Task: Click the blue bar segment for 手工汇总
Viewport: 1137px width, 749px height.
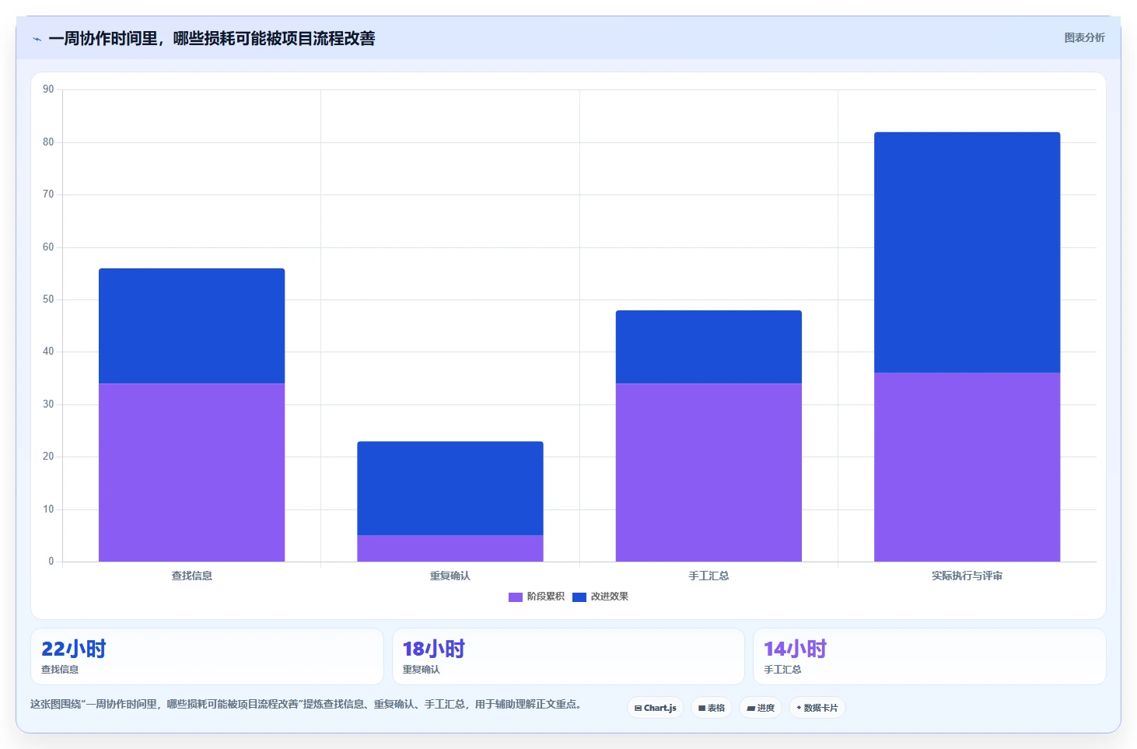Action: pos(708,347)
